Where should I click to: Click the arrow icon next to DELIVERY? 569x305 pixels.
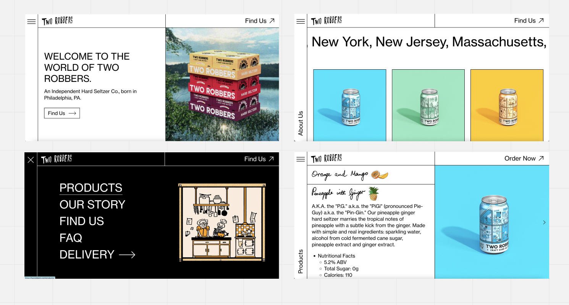[x=127, y=255]
